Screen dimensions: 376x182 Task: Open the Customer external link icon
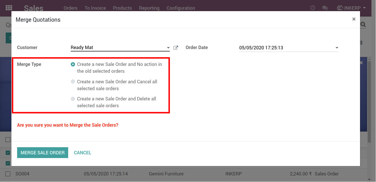pos(176,48)
